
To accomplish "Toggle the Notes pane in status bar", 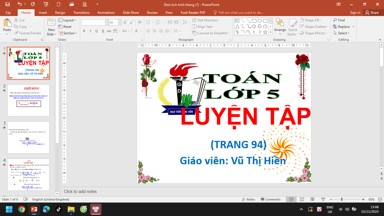I will (x=249, y=199).
